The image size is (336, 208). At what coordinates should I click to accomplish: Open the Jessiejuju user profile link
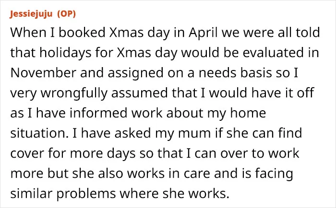31,14
